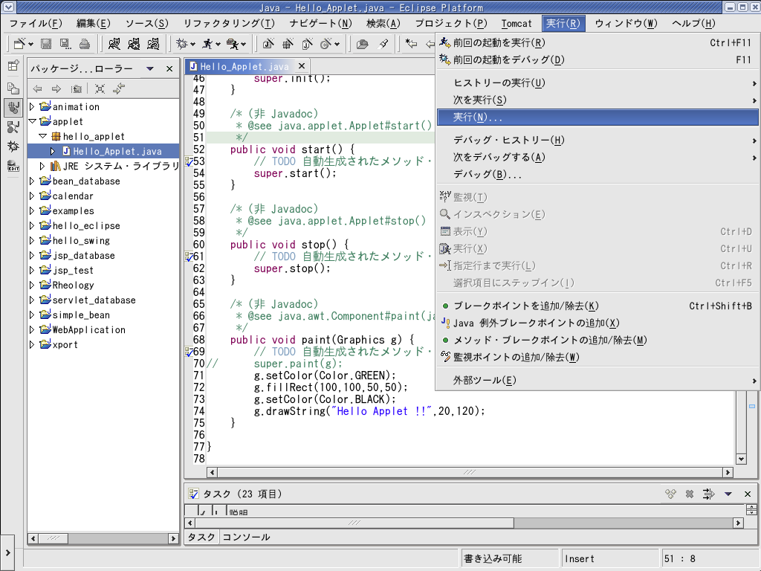Click Collapse All in Package Explorer toolbar
The width and height of the screenshot is (761, 571).
click(100, 88)
